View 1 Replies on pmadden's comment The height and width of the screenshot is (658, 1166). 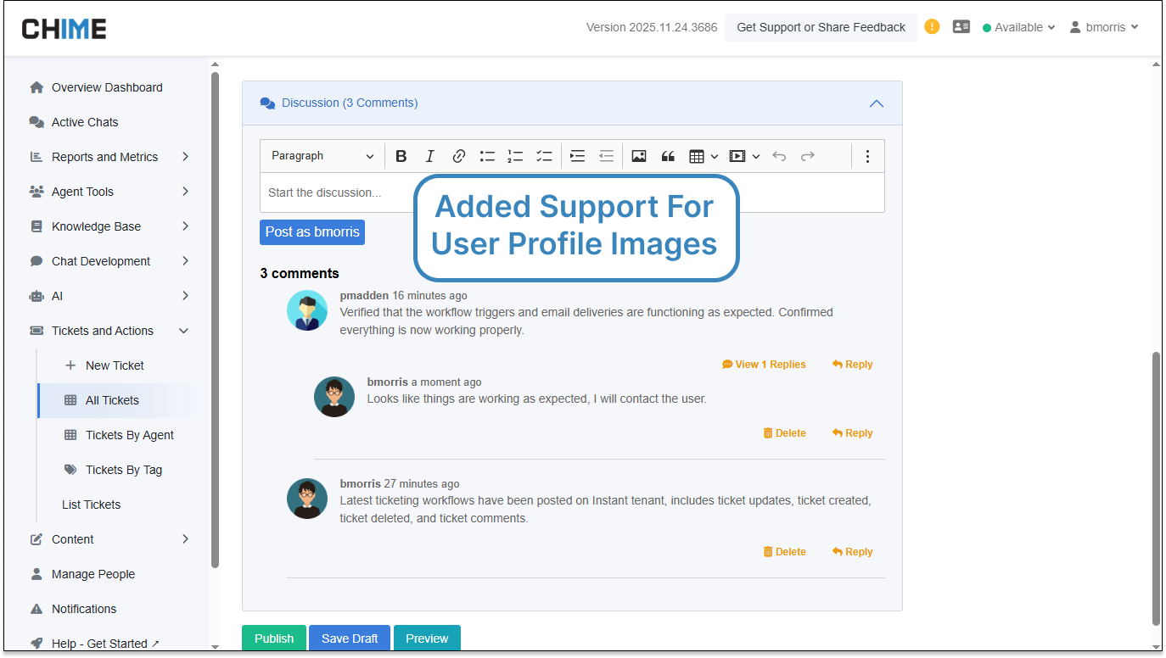pos(764,365)
